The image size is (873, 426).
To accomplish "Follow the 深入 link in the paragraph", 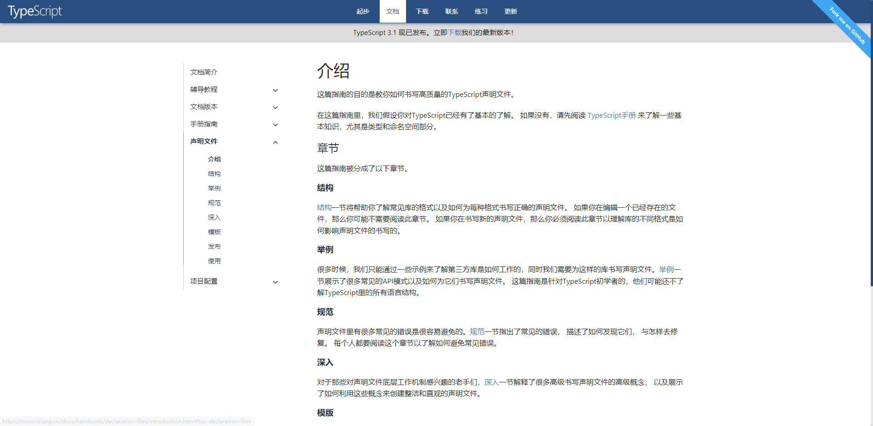I will point(492,382).
